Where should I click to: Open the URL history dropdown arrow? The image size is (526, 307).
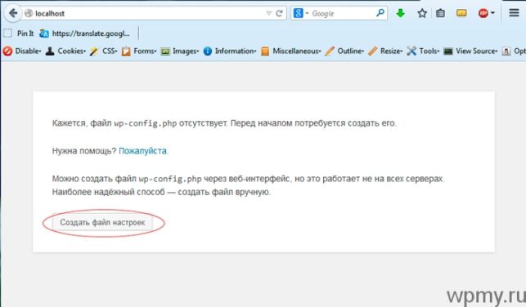tap(268, 13)
